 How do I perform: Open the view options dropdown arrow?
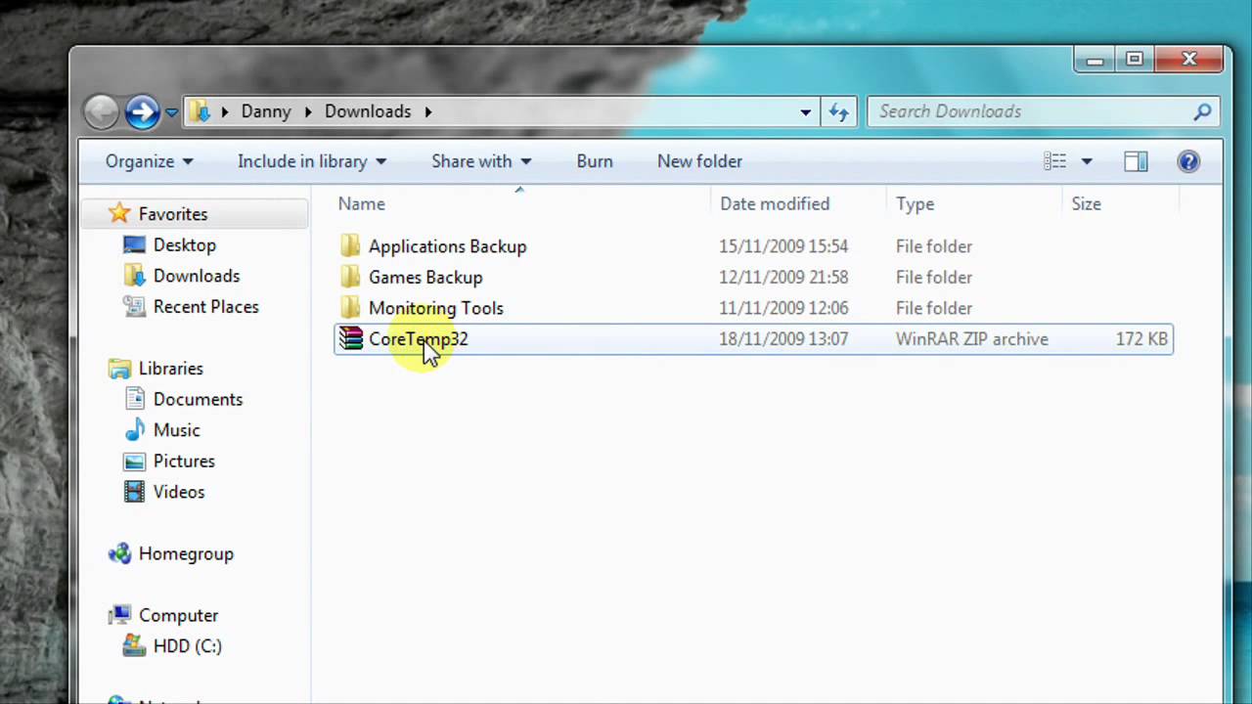[x=1086, y=161]
